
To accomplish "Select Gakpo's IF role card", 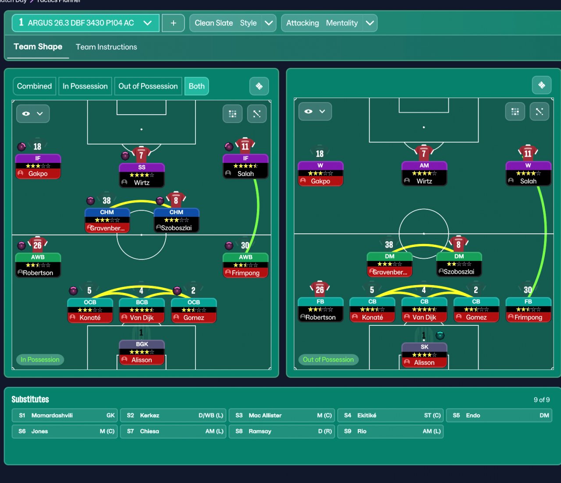I will (38, 166).
